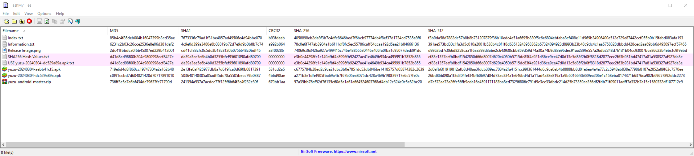
Task: Click the file icon beside Index.txt
Action: point(5,38)
